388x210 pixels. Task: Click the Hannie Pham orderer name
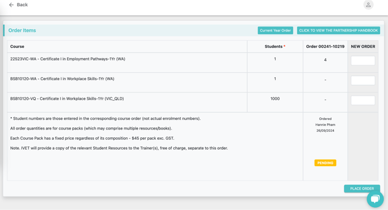(x=325, y=125)
